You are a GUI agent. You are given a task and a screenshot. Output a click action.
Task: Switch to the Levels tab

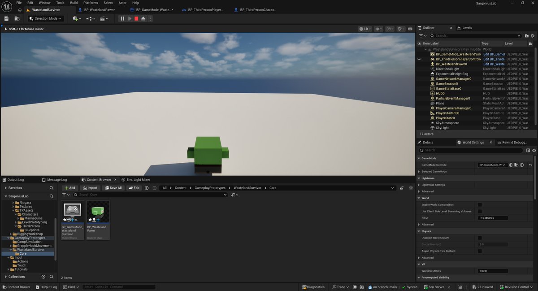[x=465, y=28]
